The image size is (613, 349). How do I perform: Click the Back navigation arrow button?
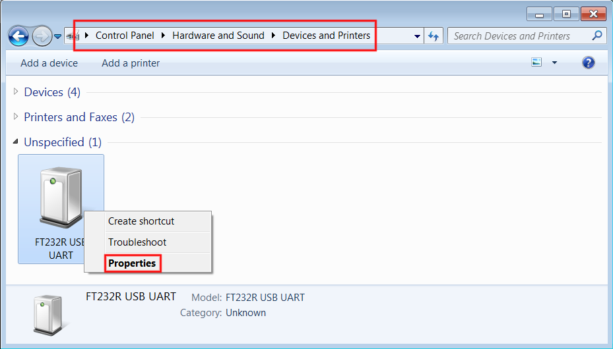click(x=18, y=36)
